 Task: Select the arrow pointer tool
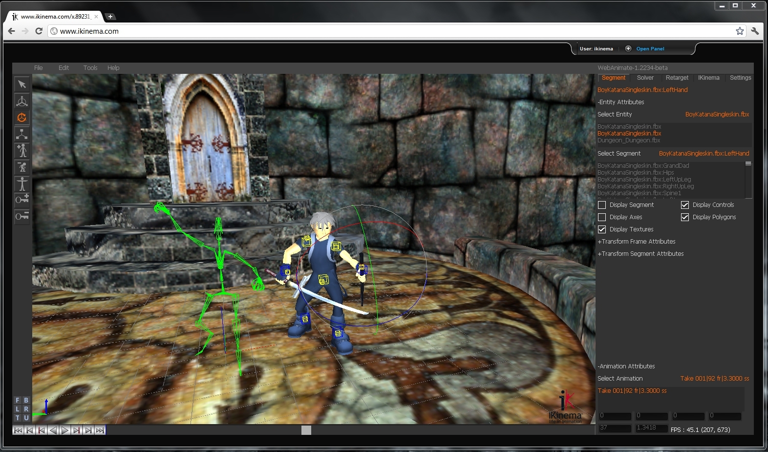(21, 84)
